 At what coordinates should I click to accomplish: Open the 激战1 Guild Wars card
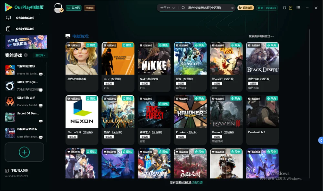click(118, 120)
